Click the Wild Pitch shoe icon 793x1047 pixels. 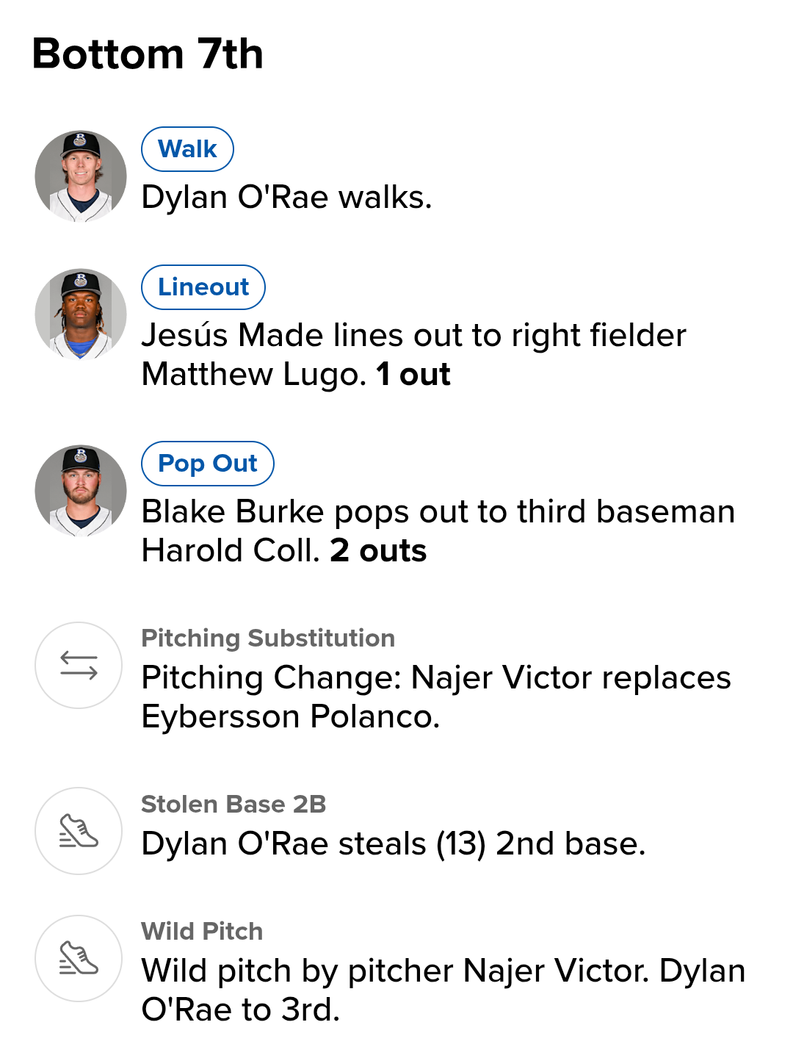point(79,958)
